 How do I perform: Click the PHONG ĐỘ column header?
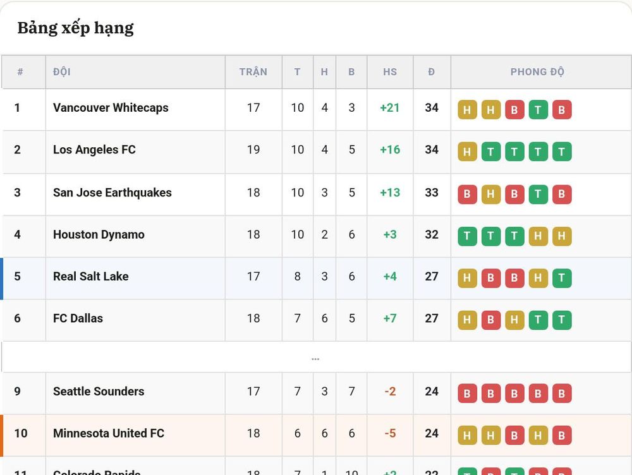point(537,72)
